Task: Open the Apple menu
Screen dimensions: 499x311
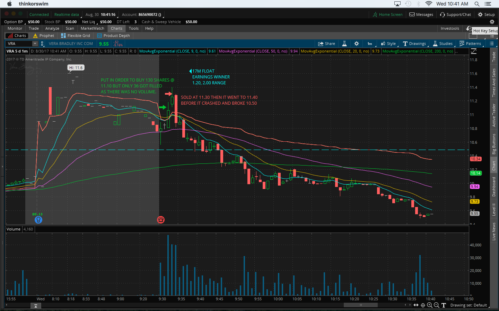Action: 9,4
